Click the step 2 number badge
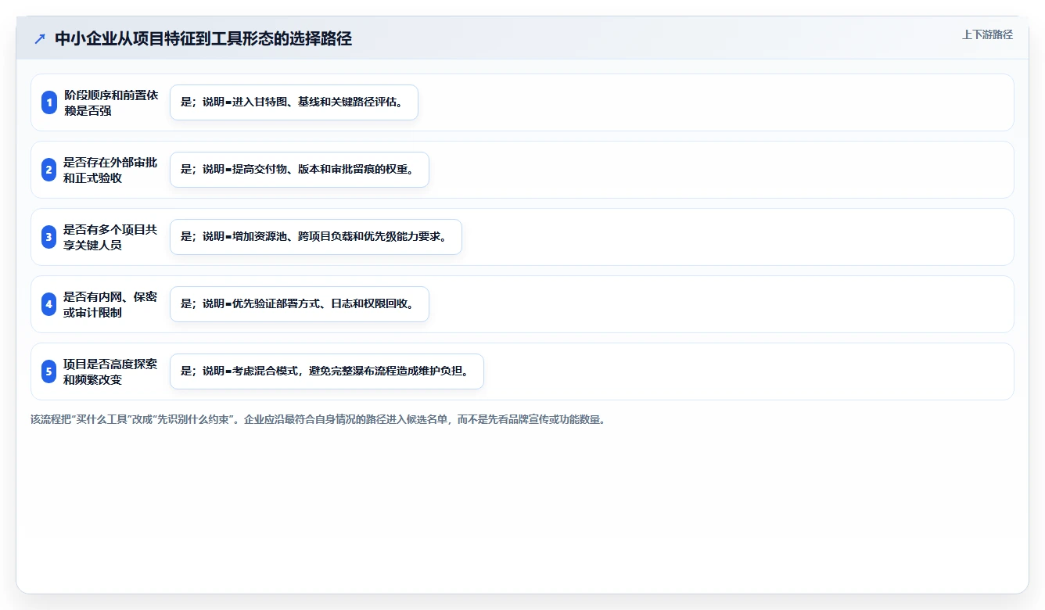 pyautogui.click(x=49, y=170)
